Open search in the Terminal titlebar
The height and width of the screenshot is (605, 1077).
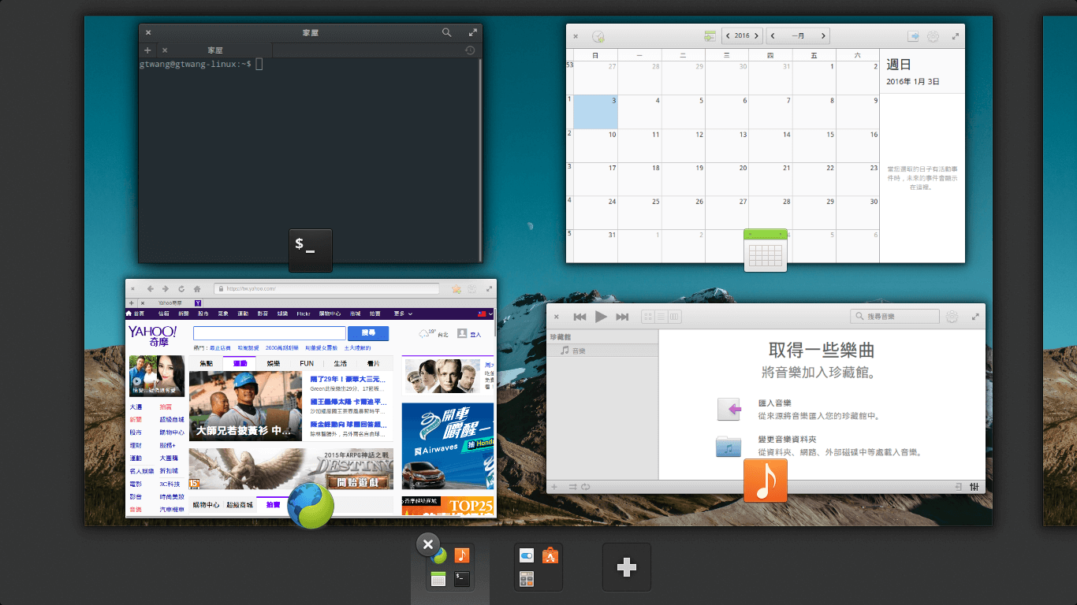pos(446,32)
